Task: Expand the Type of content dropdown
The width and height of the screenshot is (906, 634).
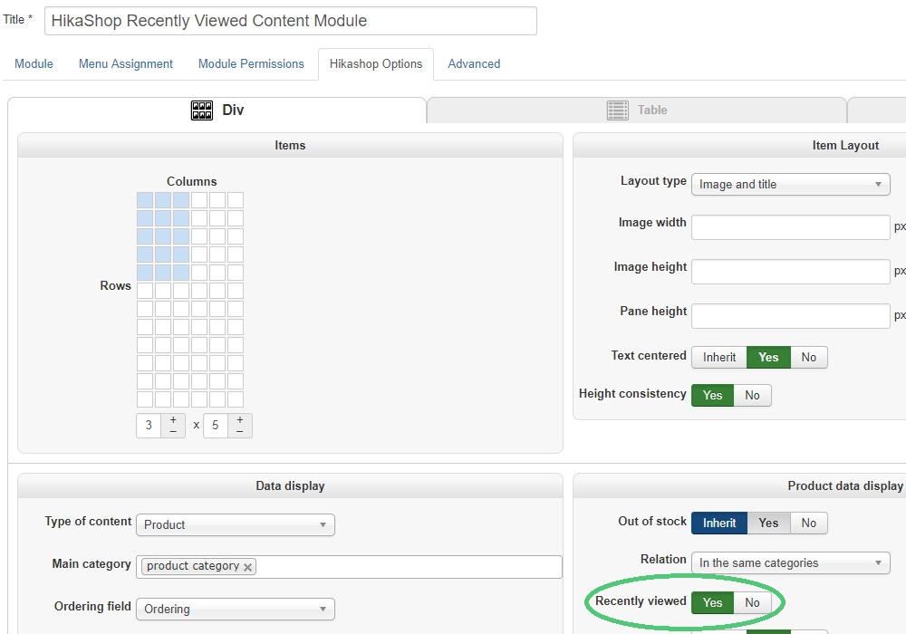Action: coord(235,525)
